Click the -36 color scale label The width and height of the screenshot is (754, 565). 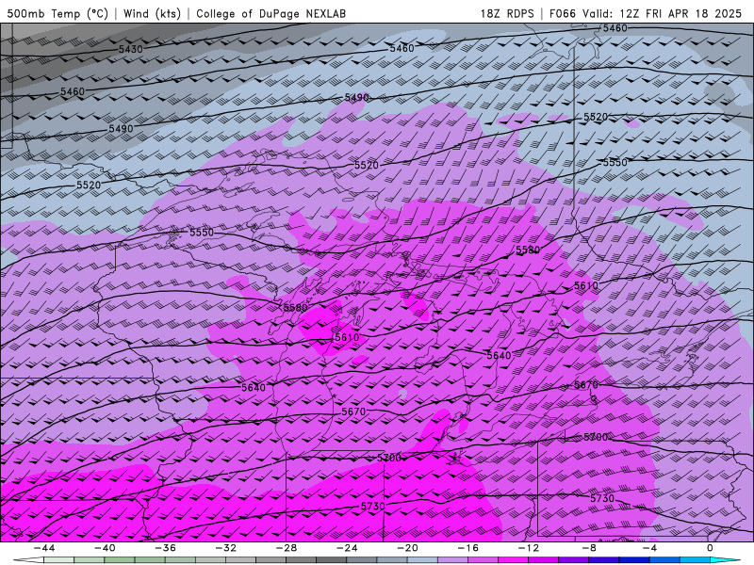point(165,548)
